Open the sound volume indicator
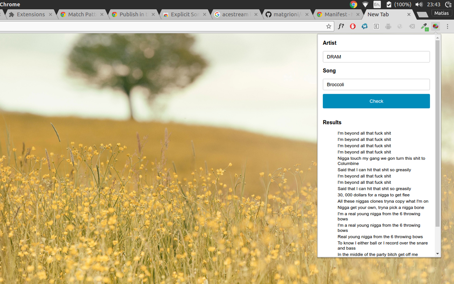The width and height of the screenshot is (454, 284). [419, 4]
